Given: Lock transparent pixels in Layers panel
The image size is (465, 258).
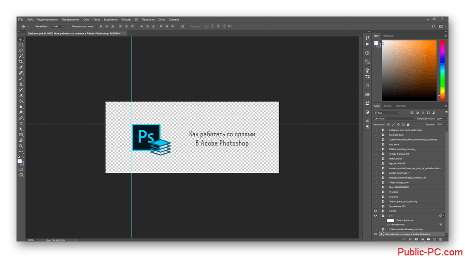Looking at the screenshot, I should pyautogui.click(x=388, y=125).
